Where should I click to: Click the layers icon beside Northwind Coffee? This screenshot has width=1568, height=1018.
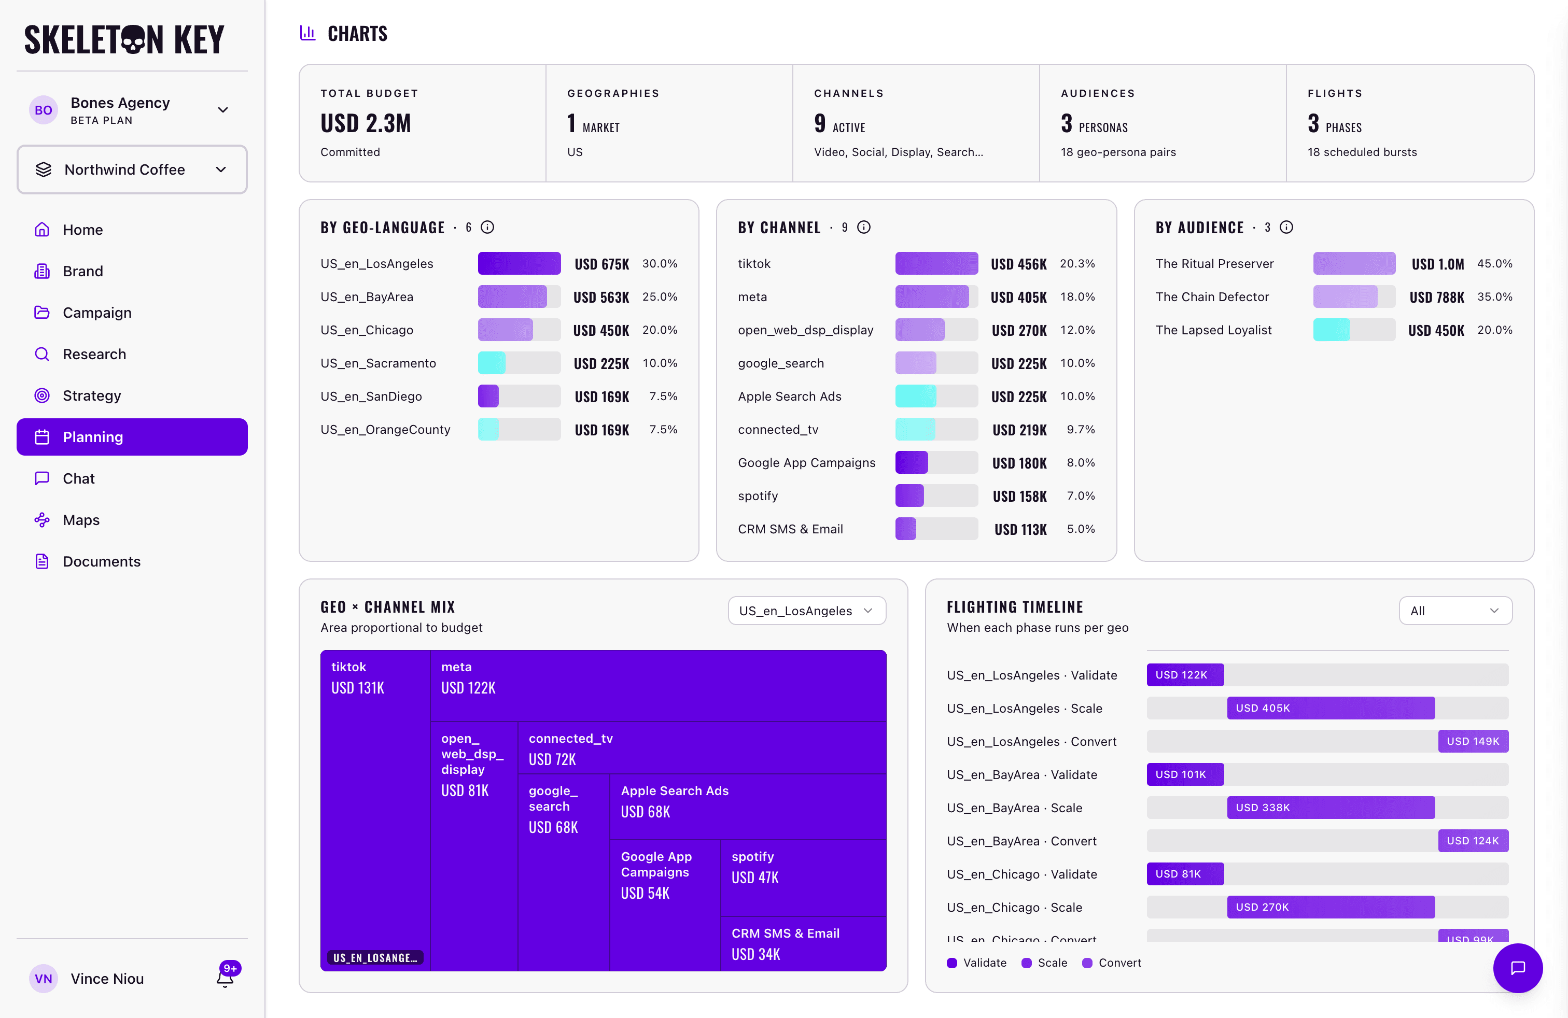(44, 170)
